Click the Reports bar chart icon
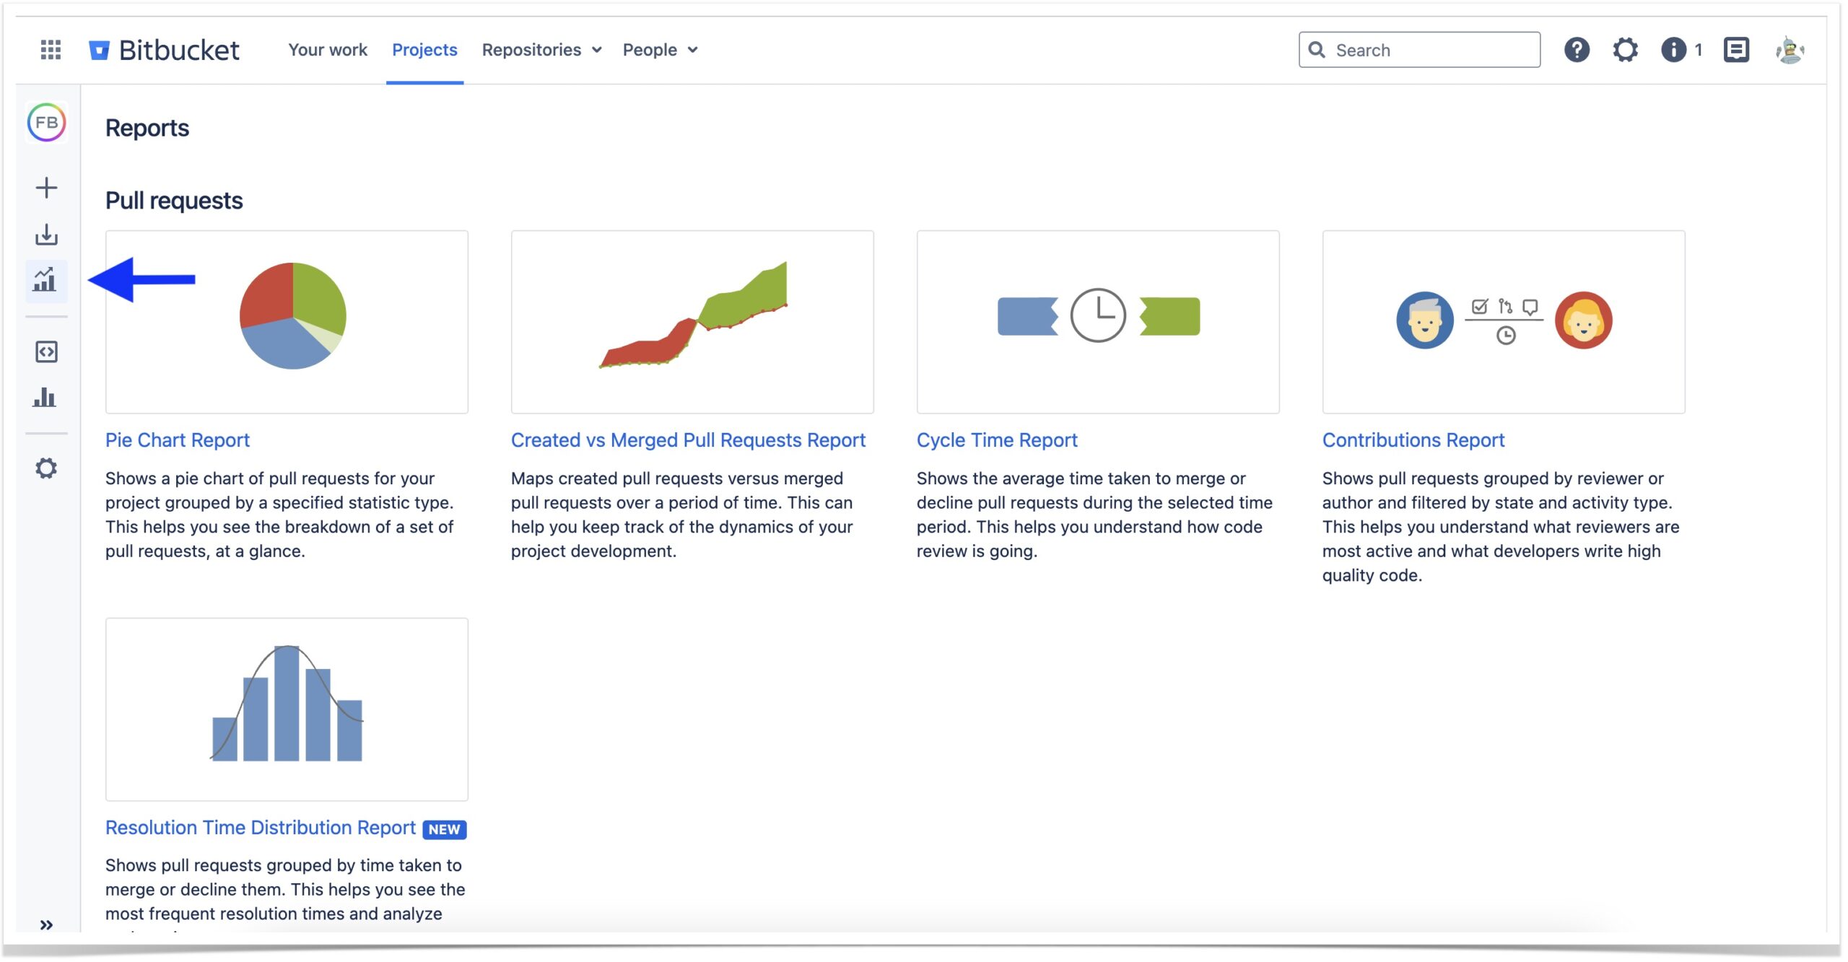The image size is (1848, 962). [45, 277]
